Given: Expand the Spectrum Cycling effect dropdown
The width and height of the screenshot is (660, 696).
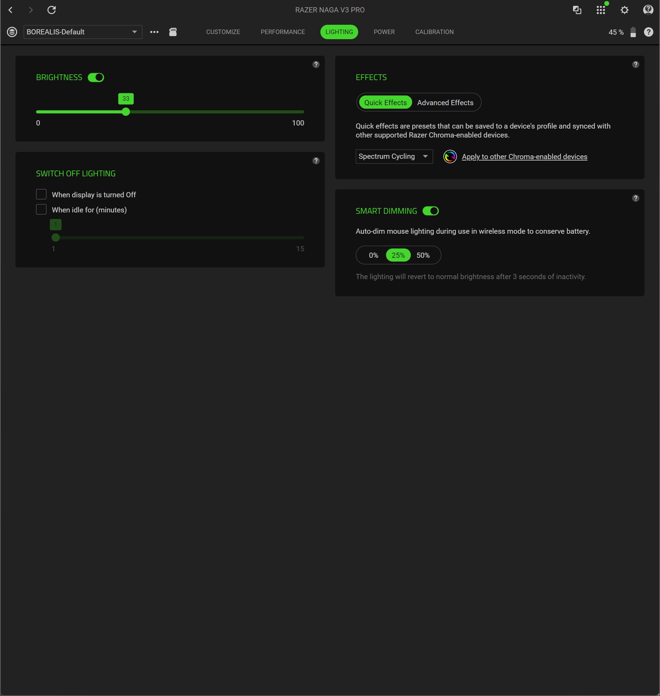Looking at the screenshot, I should point(394,156).
